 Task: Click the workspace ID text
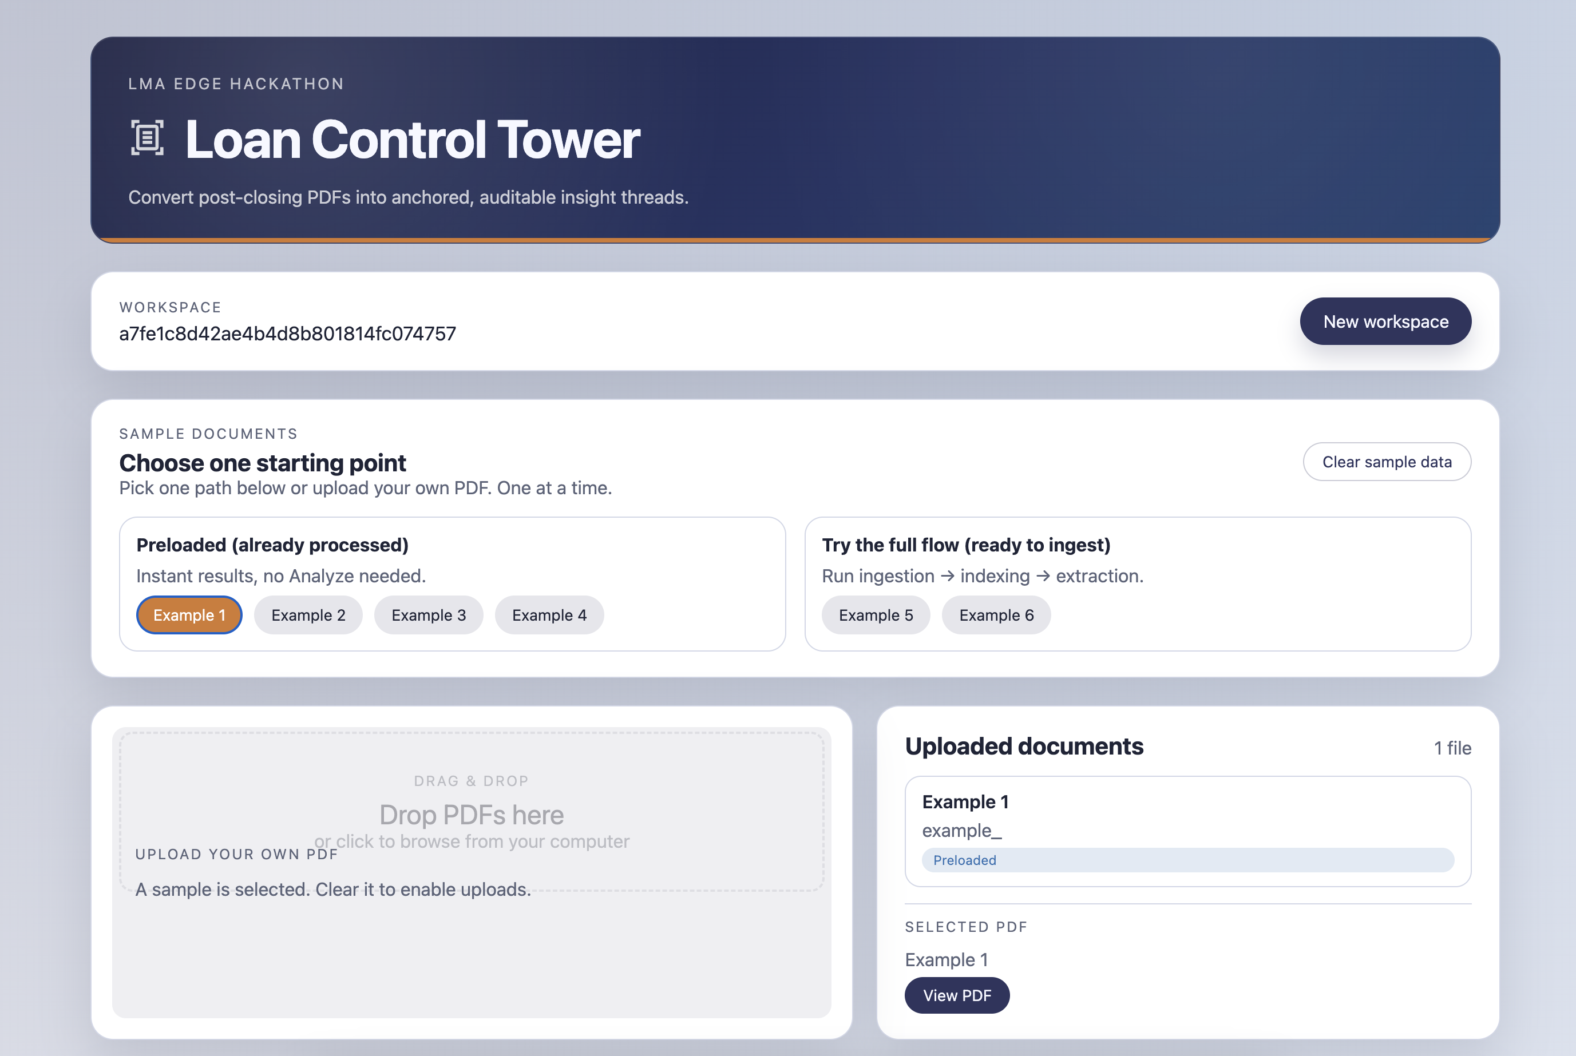tap(288, 334)
